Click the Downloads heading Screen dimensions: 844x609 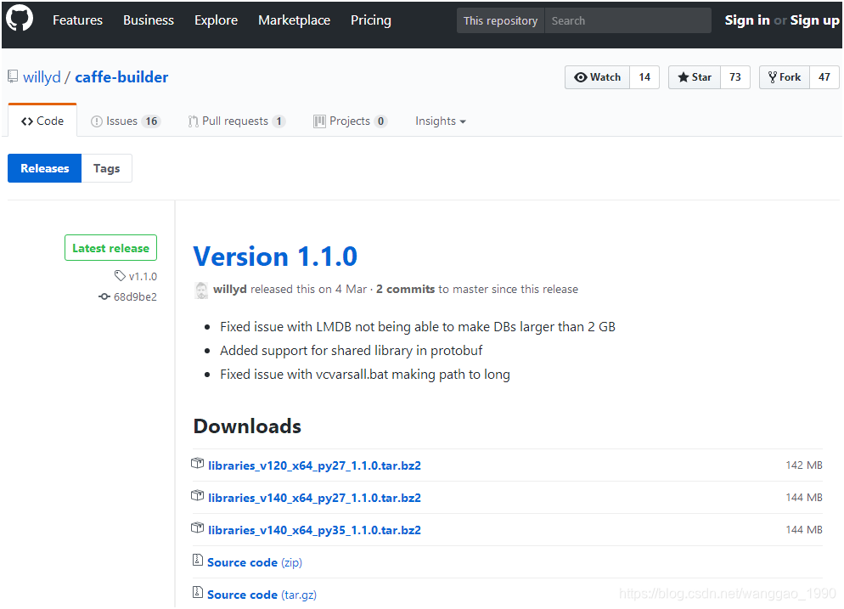[247, 426]
